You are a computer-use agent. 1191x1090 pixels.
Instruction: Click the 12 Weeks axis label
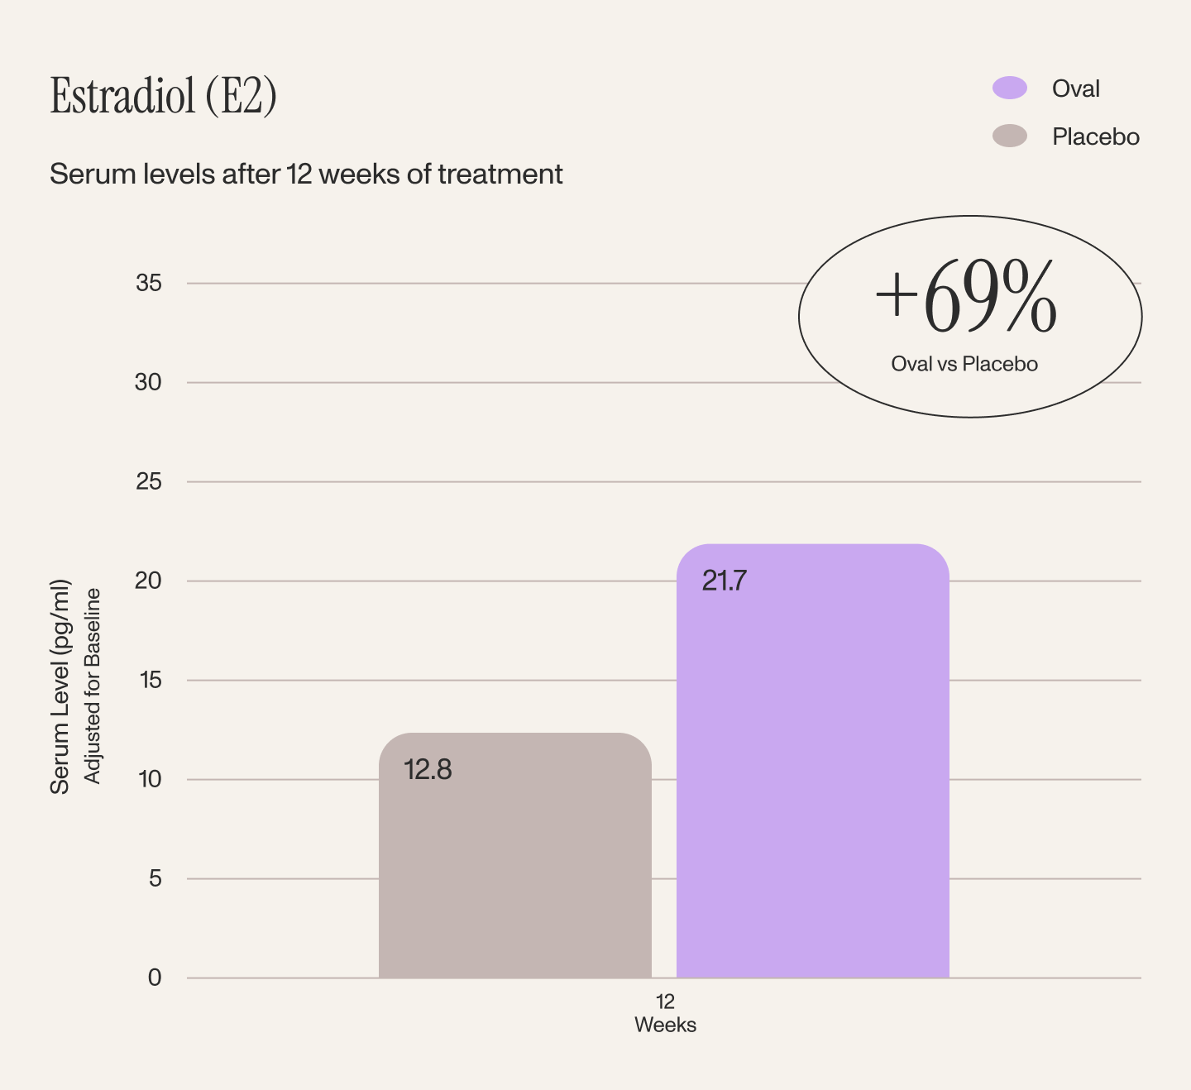click(665, 1013)
